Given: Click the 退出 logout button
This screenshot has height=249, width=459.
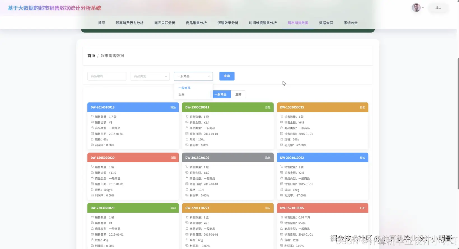Looking at the screenshot, I should pyautogui.click(x=439, y=8).
